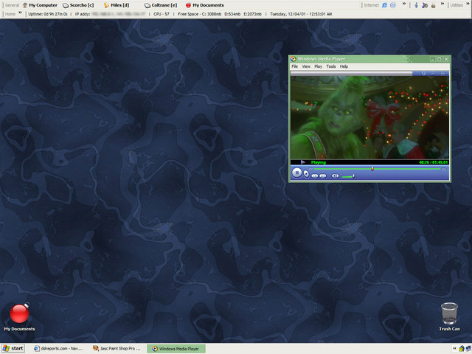The width and height of the screenshot is (472, 354).
Task: Click the green Playing status text
Action: pyautogui.click(x=319, y=162)
